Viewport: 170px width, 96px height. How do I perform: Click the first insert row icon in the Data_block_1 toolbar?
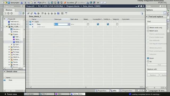click(28, 13)
